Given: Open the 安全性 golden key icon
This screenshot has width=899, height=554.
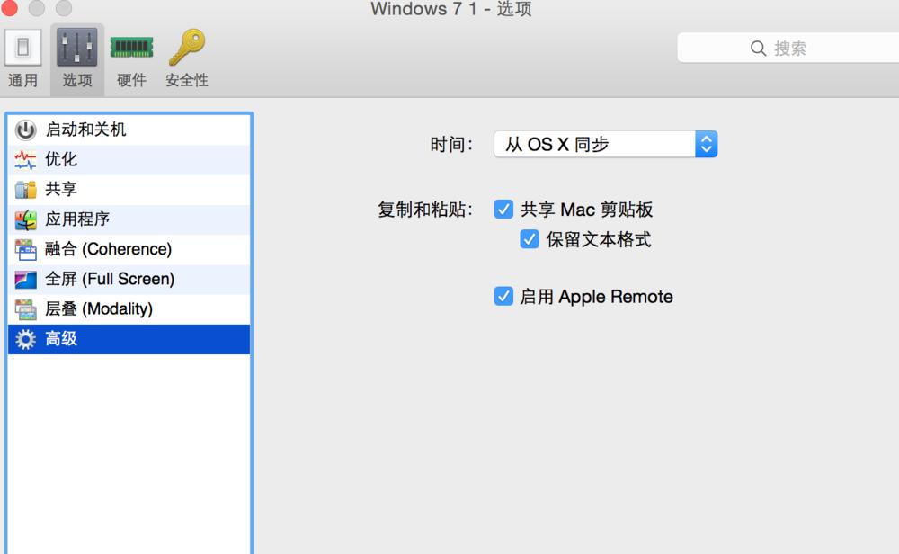Looking at the screenshot, I should coord(187,47).
